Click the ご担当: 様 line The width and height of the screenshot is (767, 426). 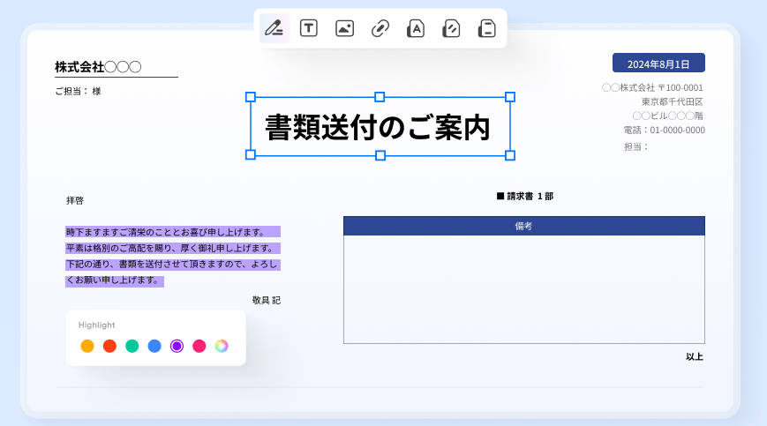click(x=78, y=91)
